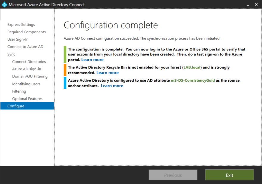Open the Filtering sub-step
Screen dimensions: 262x184
pyautogui.click(x=19, y=91)
